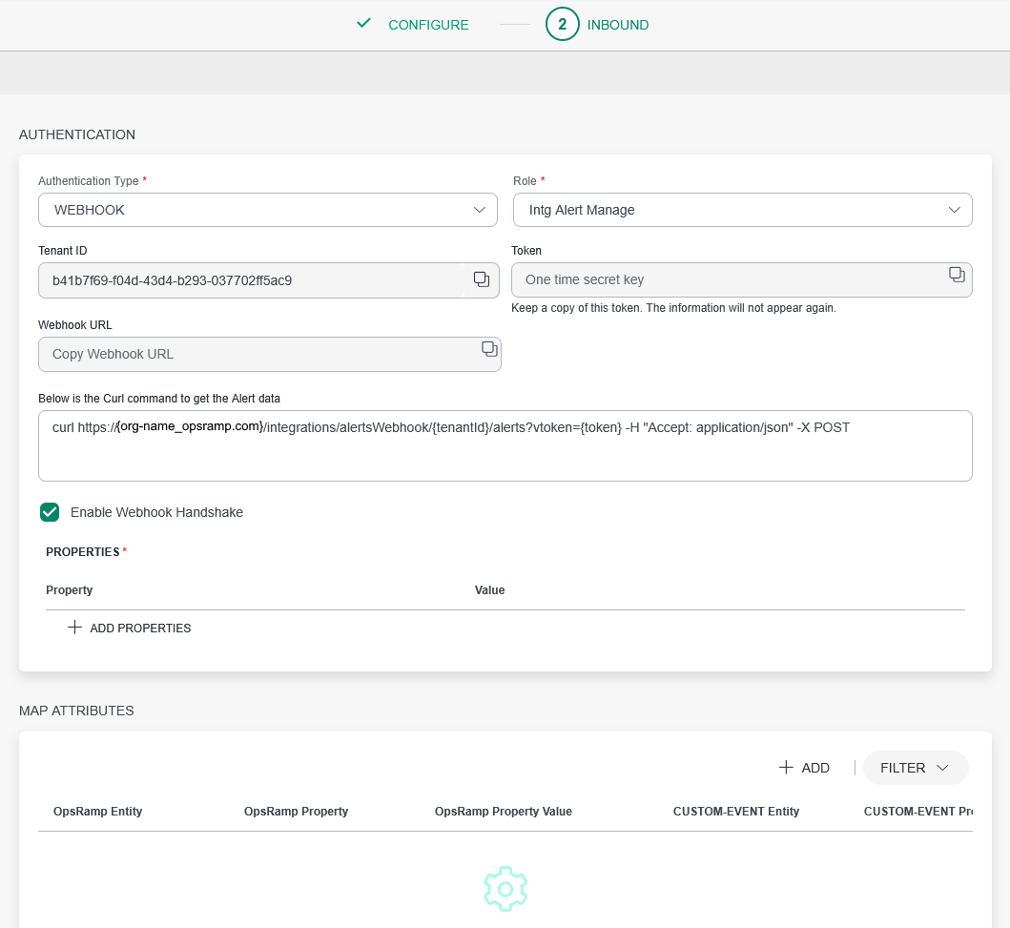This screenshot has width=1010, height=928.
Task: Copy the Tenant ID value
Action: click(x=482, y=278)
